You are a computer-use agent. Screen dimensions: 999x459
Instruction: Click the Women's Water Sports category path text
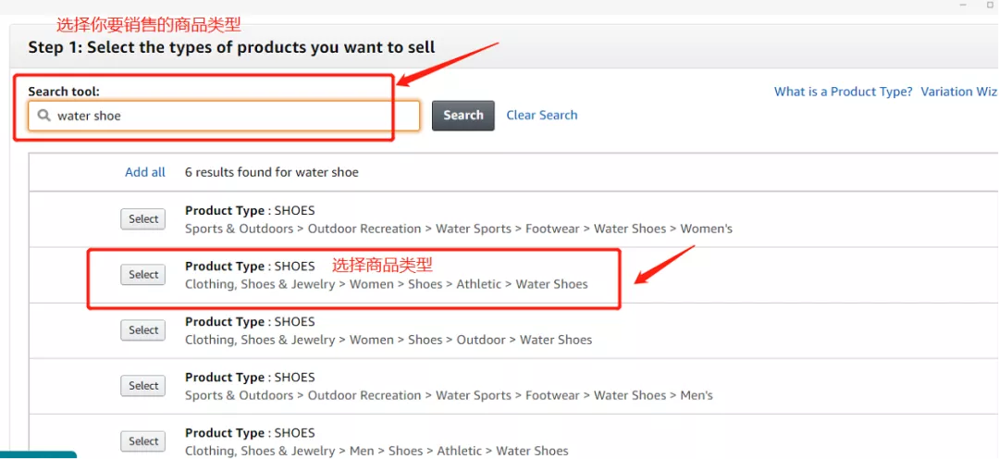(x=458, y=229)
